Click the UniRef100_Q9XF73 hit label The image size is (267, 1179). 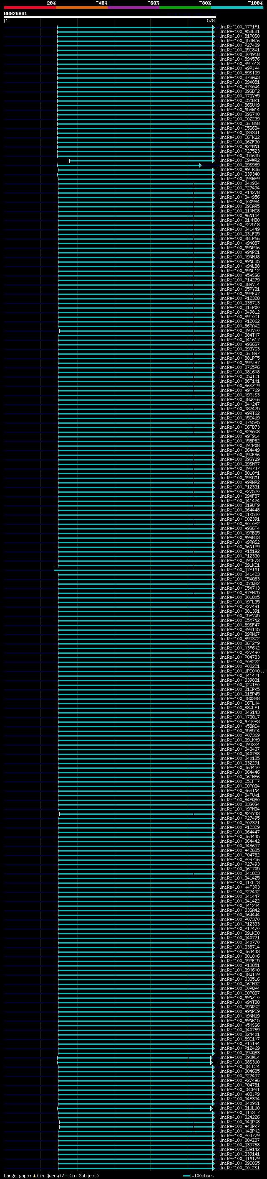point(239,560)
